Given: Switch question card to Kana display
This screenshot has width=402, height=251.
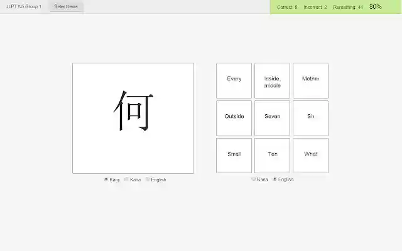Looking at the screenshot, I should point(126,179).
